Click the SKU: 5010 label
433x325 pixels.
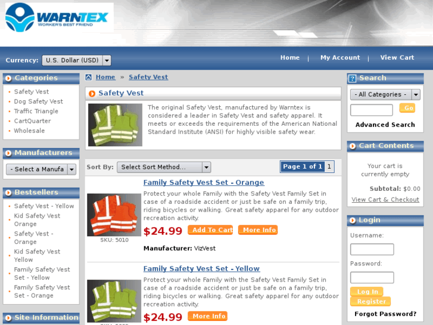114,240
